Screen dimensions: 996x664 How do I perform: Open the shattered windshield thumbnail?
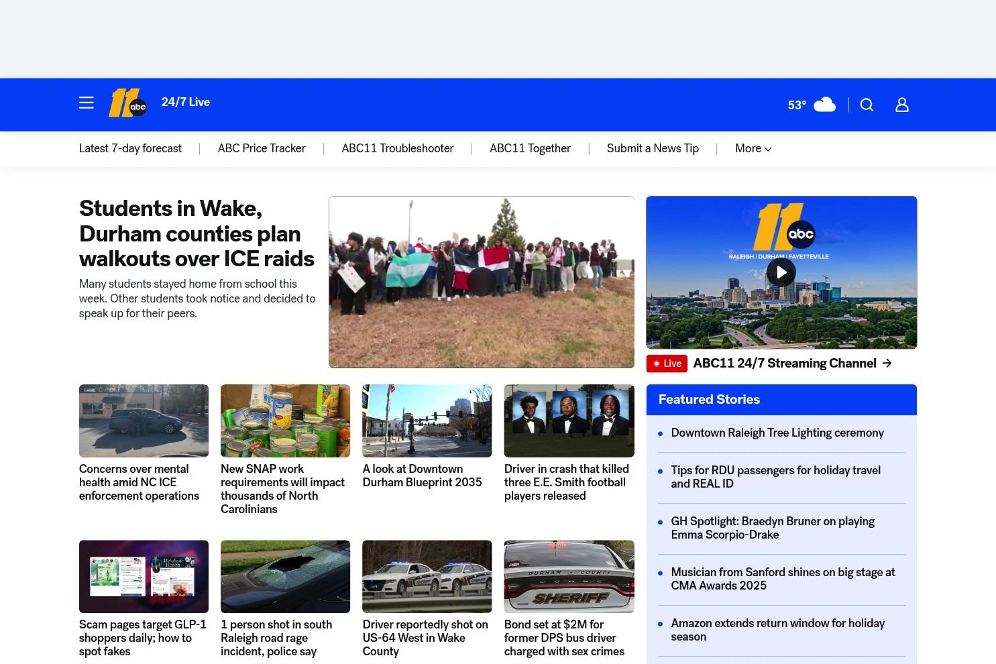coord(285,577)
